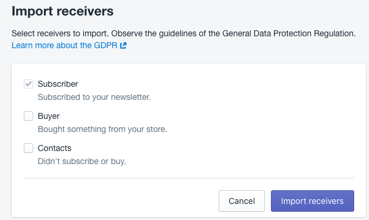
Task: Toggle the Subscriber checkbox
Action: [x=29, y=84]
